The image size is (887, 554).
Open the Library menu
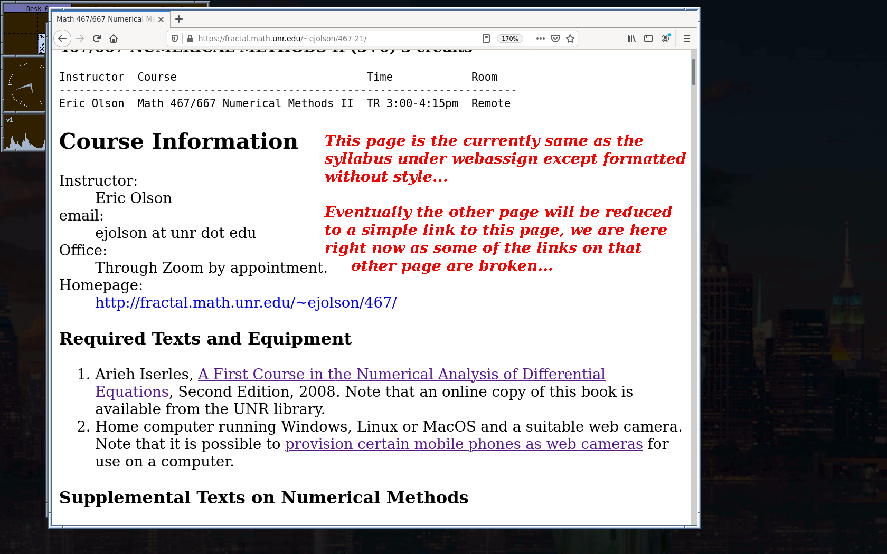pyautogui.click(x=631, y=38)
